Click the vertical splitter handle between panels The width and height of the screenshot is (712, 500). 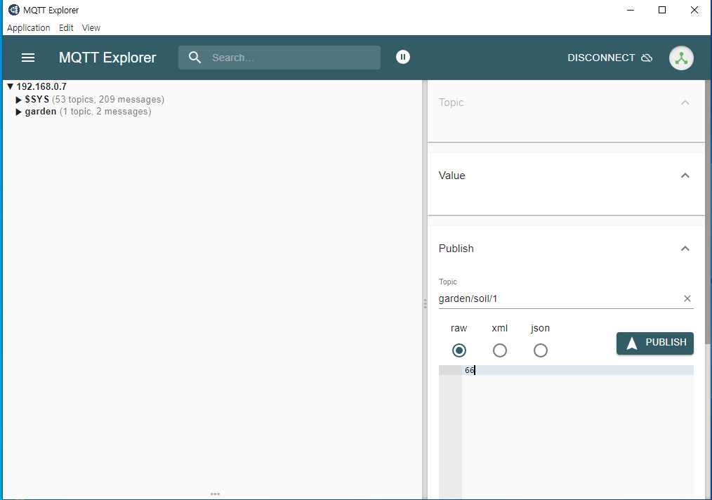425,304
